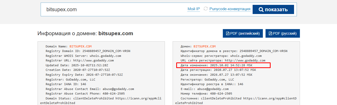Screen dimensions: 337x105
Task: Click the Registry Expiry Date line
Action: 85,75
